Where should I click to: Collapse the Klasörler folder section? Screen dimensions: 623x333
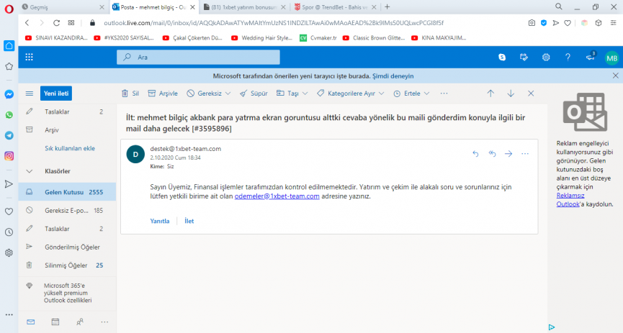coord(29,171)
